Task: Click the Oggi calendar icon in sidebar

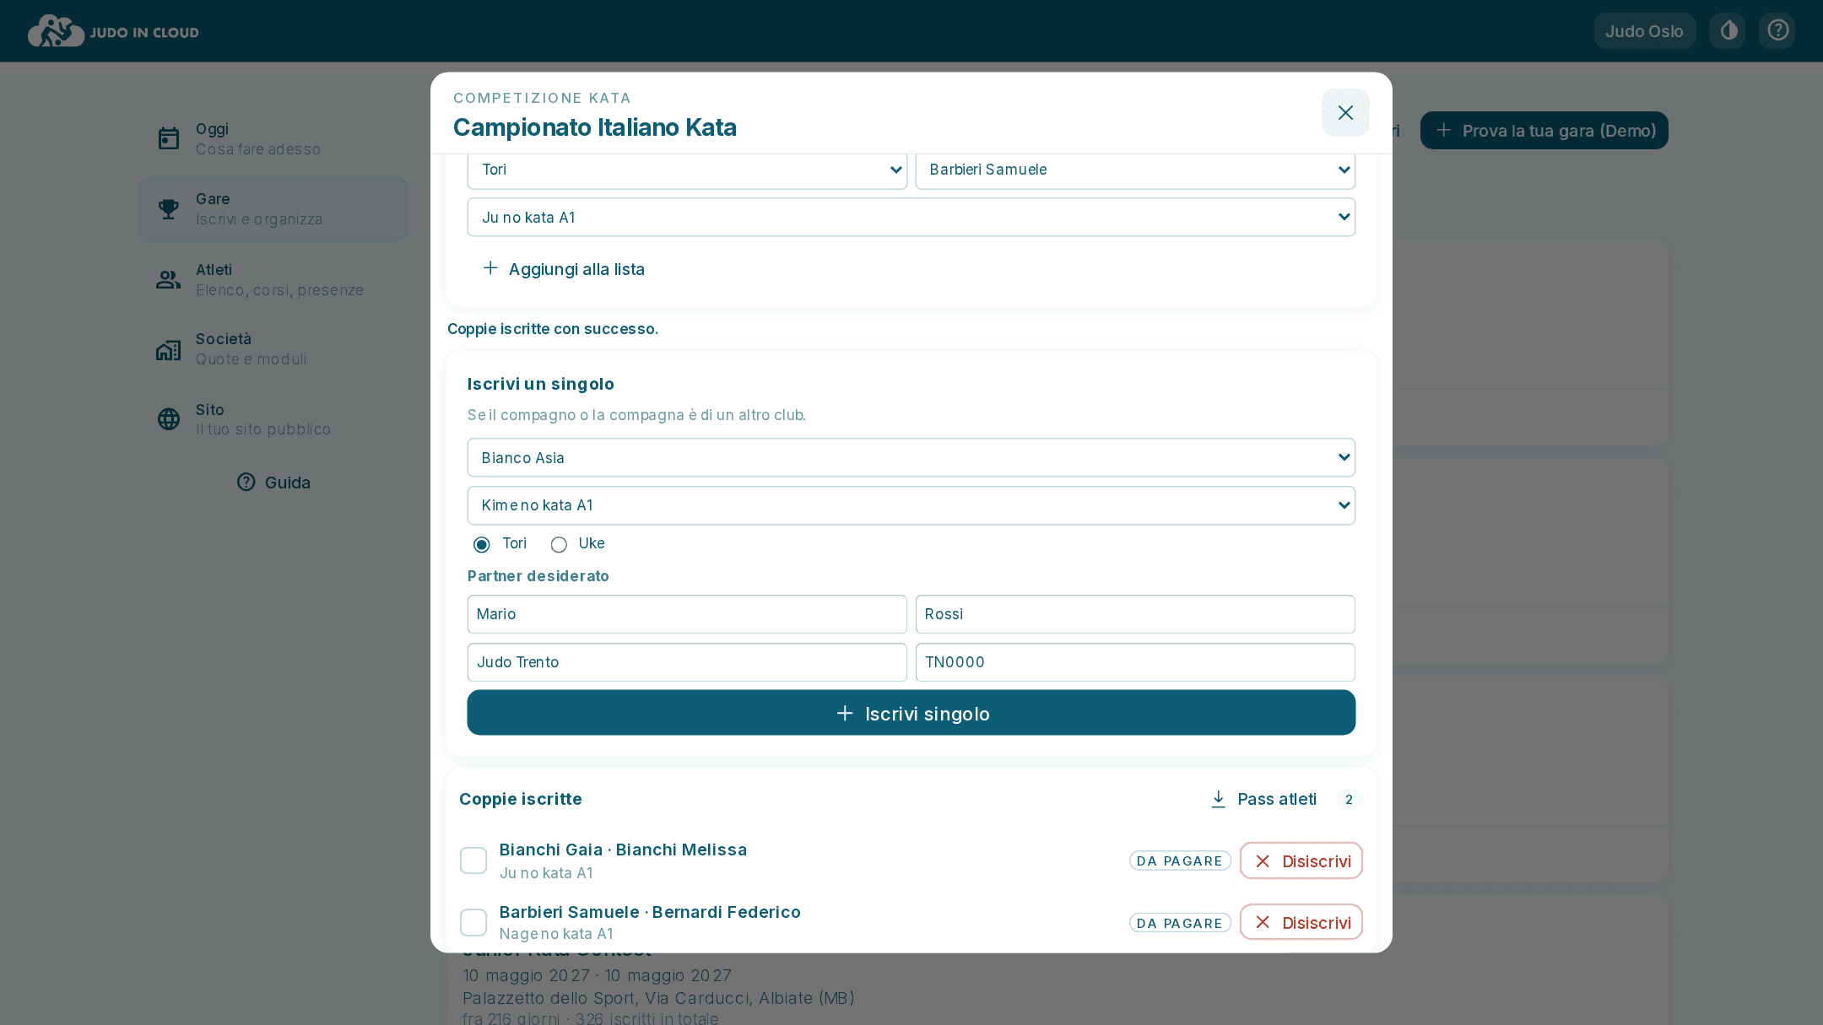Action: [x=169, y=138]
